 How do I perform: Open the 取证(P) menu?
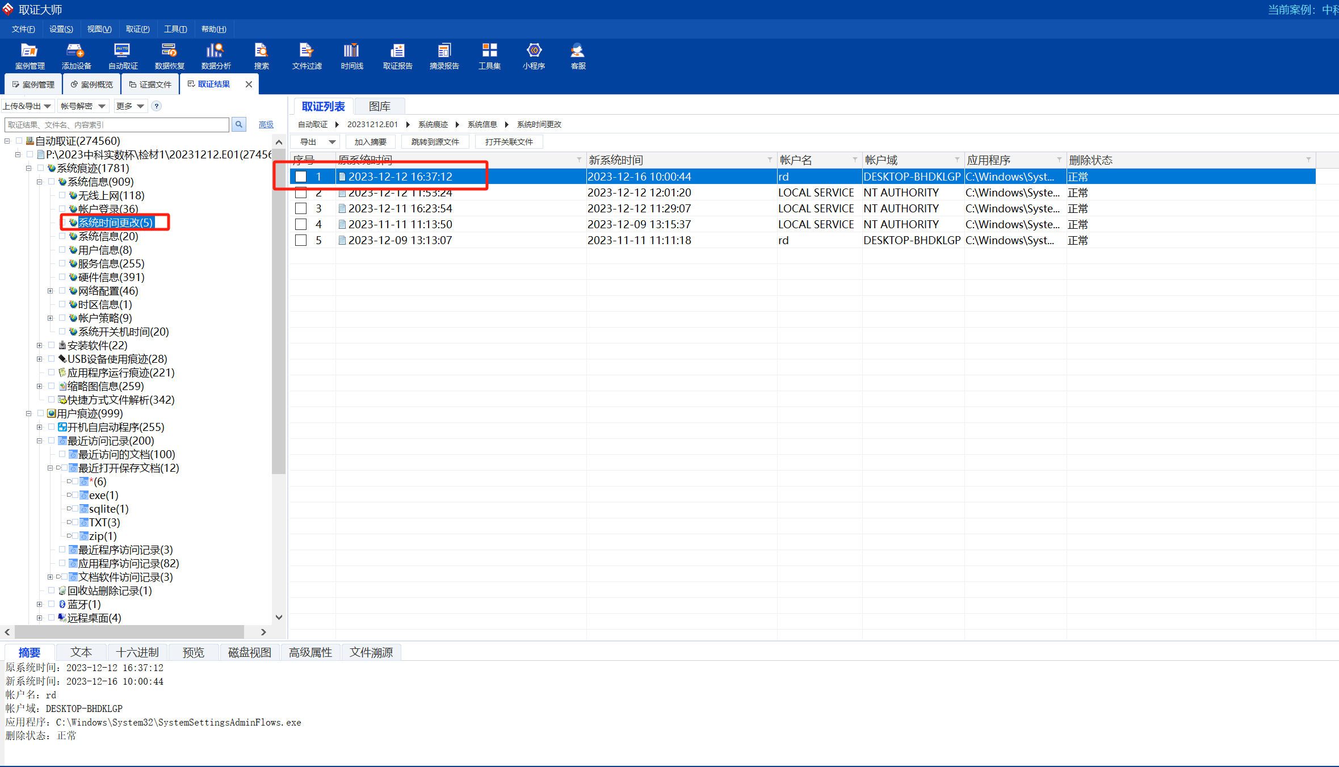click(x=137, y=29)
